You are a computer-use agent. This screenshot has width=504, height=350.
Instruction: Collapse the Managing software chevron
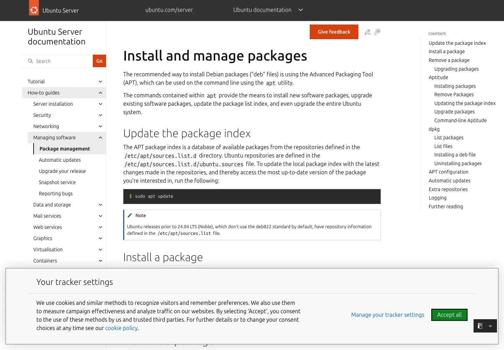point(100,138)
